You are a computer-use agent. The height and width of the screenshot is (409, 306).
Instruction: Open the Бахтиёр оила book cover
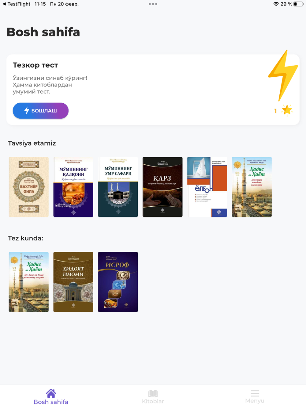point(29,187)
